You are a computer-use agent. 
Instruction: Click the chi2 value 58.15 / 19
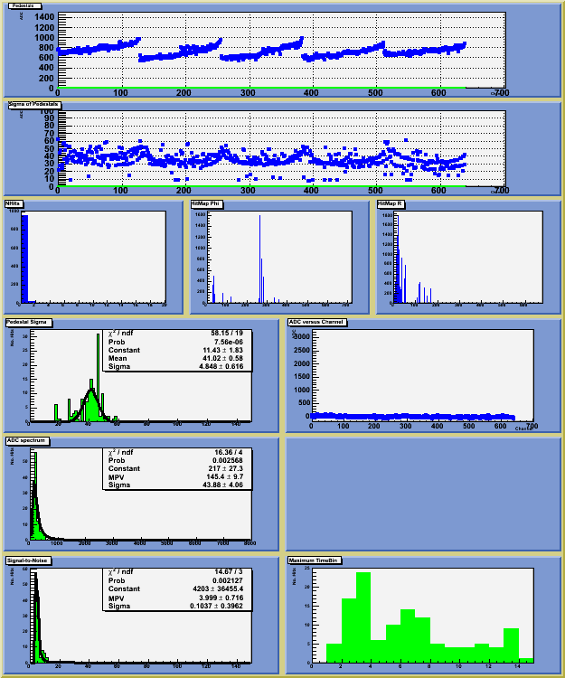click(227, 334)
